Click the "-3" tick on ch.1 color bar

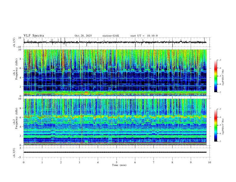coord(220,60)
